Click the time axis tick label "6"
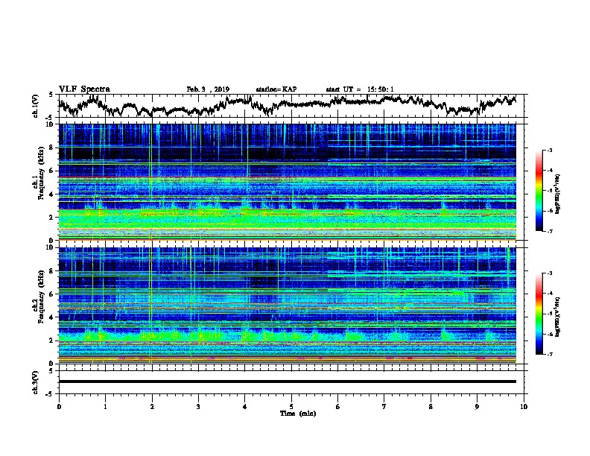 click(x=338, y=407)
